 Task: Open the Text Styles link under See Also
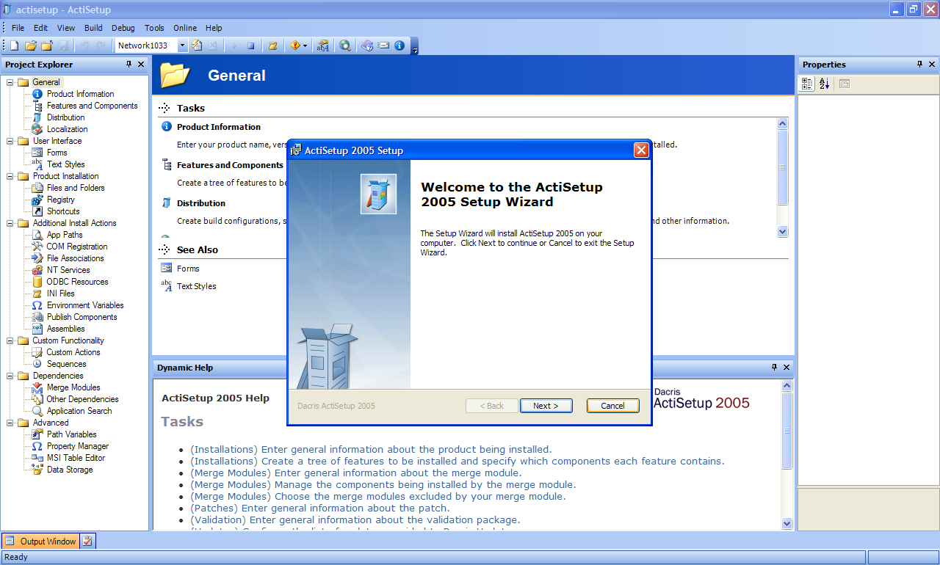point(197,286)
